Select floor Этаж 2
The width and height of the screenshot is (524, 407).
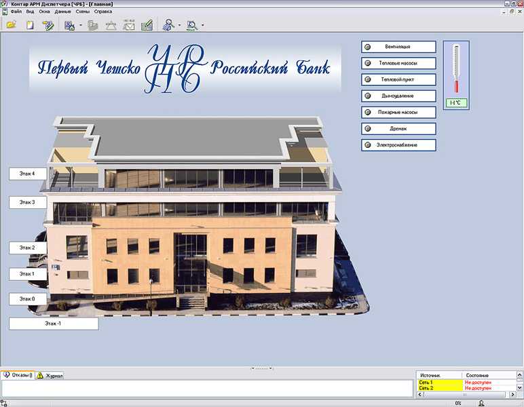(x=28, y=248)
